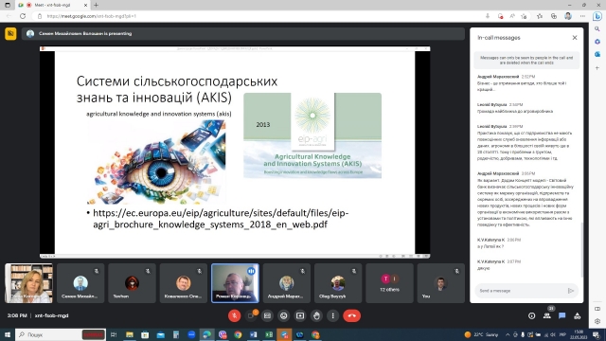Toggle the chat panel icon
The width and height of the screenshot is (606, 341).
(x=561, y=315)
